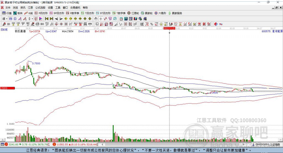Click the Bt=1.8741 indicator value

coord(100,31)
